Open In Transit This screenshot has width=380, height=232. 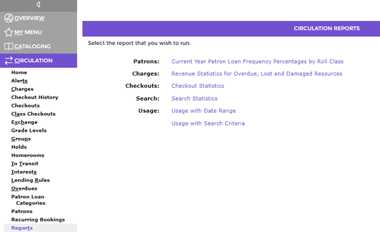click(25, 164)
